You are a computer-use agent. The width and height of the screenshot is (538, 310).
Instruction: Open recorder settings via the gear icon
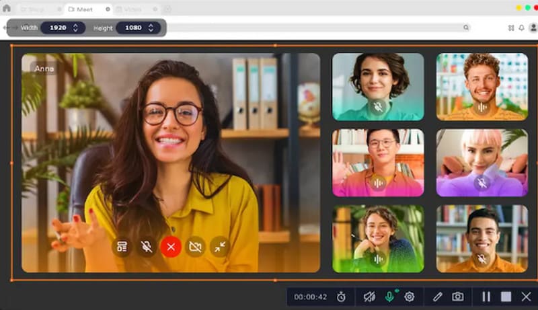pos(409,297)
